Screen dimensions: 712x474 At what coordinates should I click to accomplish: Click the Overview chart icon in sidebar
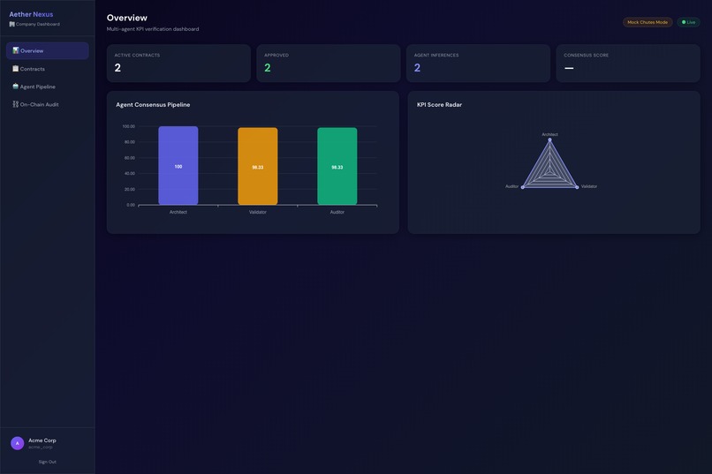(x=15, y=50)
